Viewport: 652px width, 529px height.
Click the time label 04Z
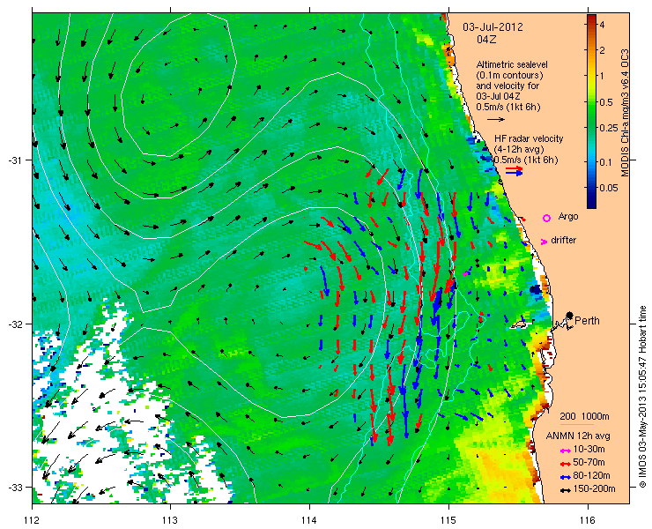tap(486, 40)
